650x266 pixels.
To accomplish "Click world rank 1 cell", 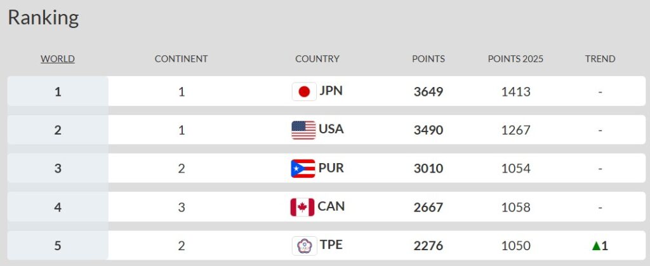I will point(58,91).
